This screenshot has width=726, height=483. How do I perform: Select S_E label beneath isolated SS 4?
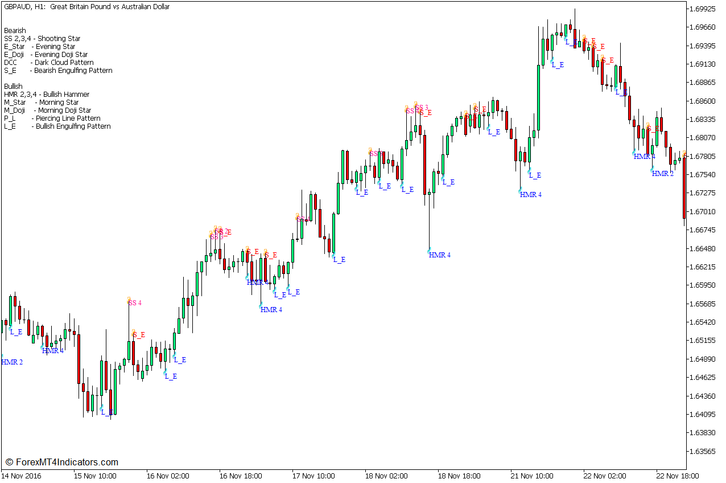coord(139,335)
